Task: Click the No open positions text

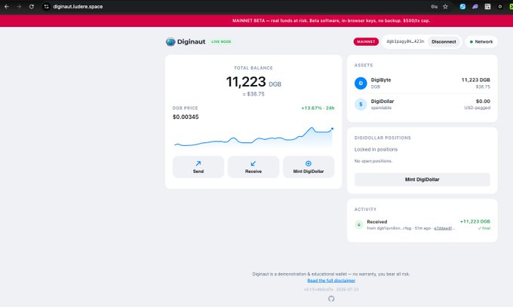Action: tap(373, 161)
